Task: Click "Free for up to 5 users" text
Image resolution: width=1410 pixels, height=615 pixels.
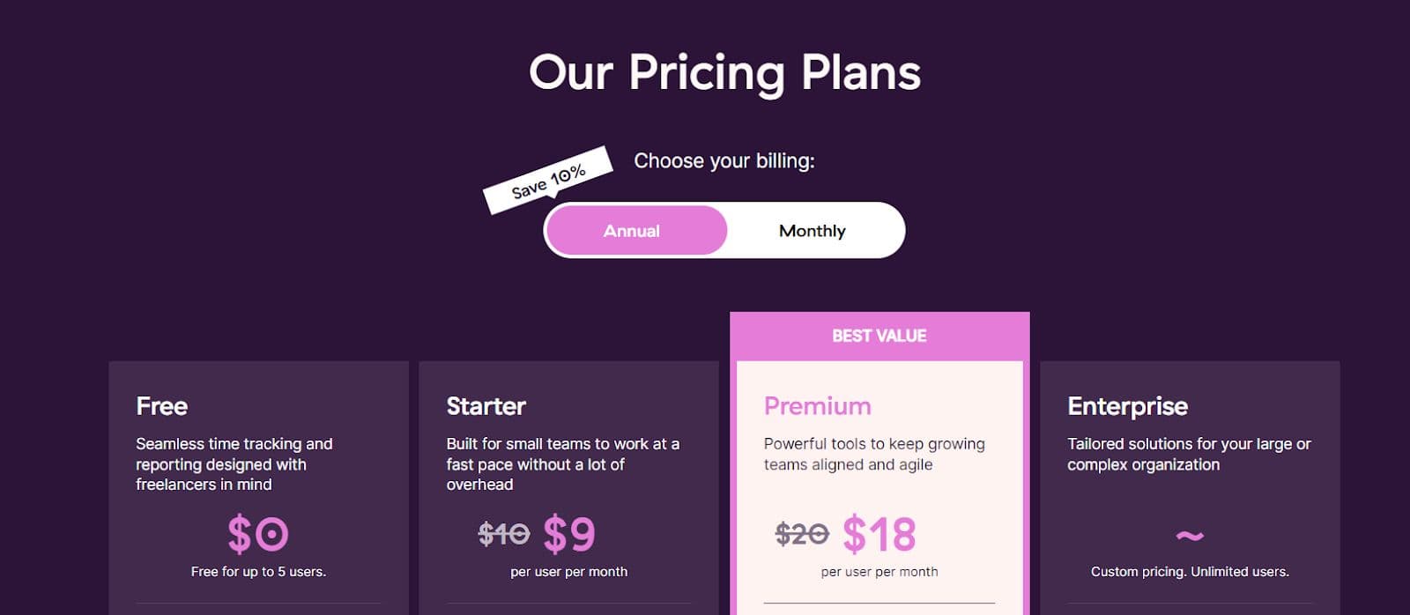Action: pos(258,572)
